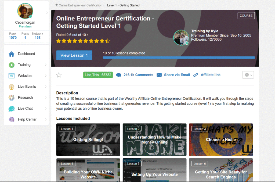Click the Rank 1070 stat

click(x=13, y=36)
